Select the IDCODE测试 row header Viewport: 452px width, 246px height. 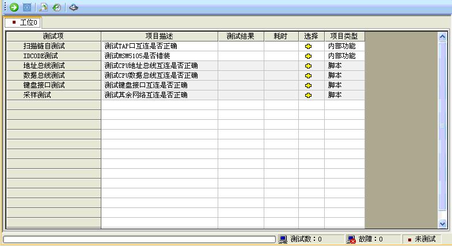tap(54, 56)
